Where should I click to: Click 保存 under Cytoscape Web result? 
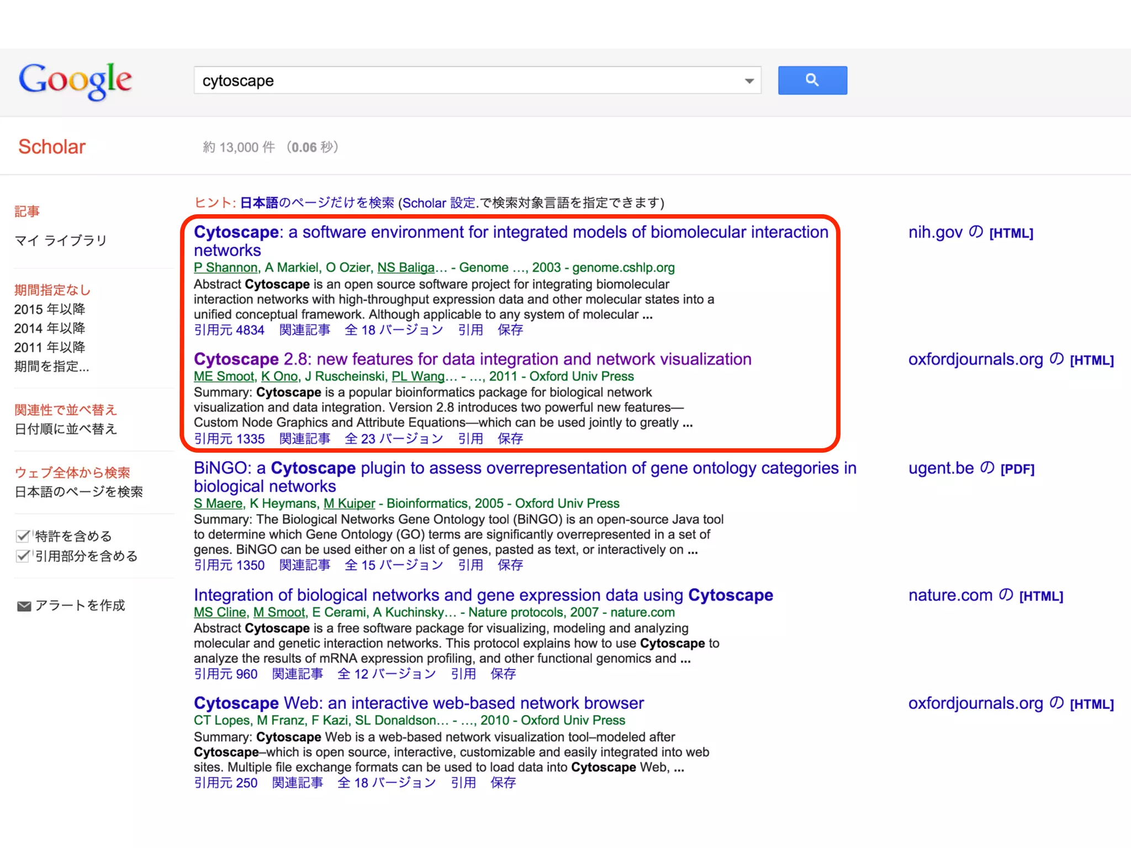[x=503, y=783]
